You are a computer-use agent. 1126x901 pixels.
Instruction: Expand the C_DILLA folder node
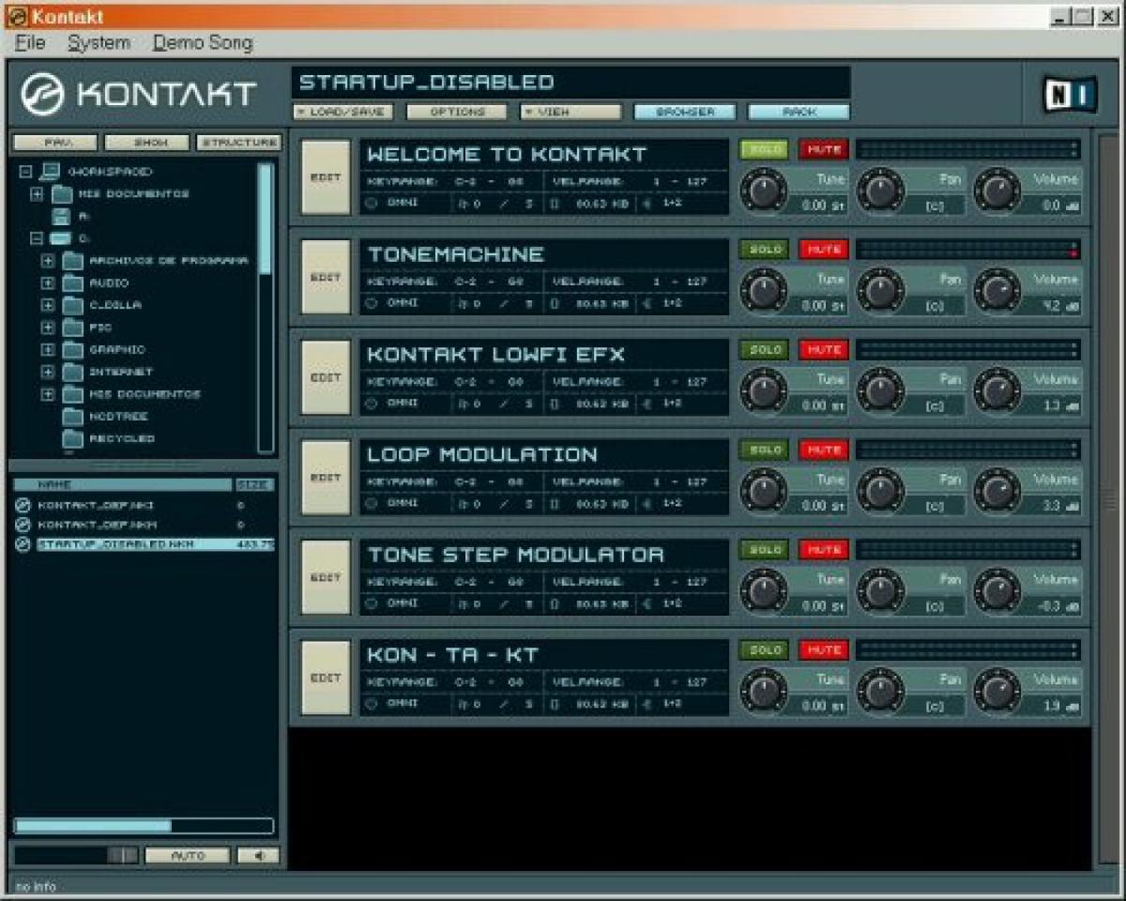coord(48,305)
